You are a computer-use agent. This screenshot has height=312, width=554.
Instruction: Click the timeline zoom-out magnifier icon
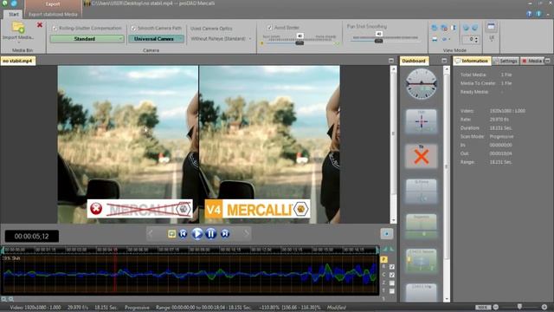coord(3,299)
